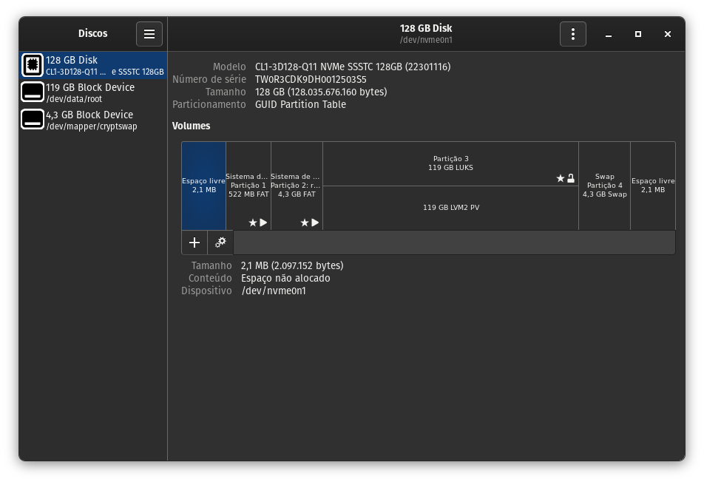Click the cryptswap block device icon

33,120
